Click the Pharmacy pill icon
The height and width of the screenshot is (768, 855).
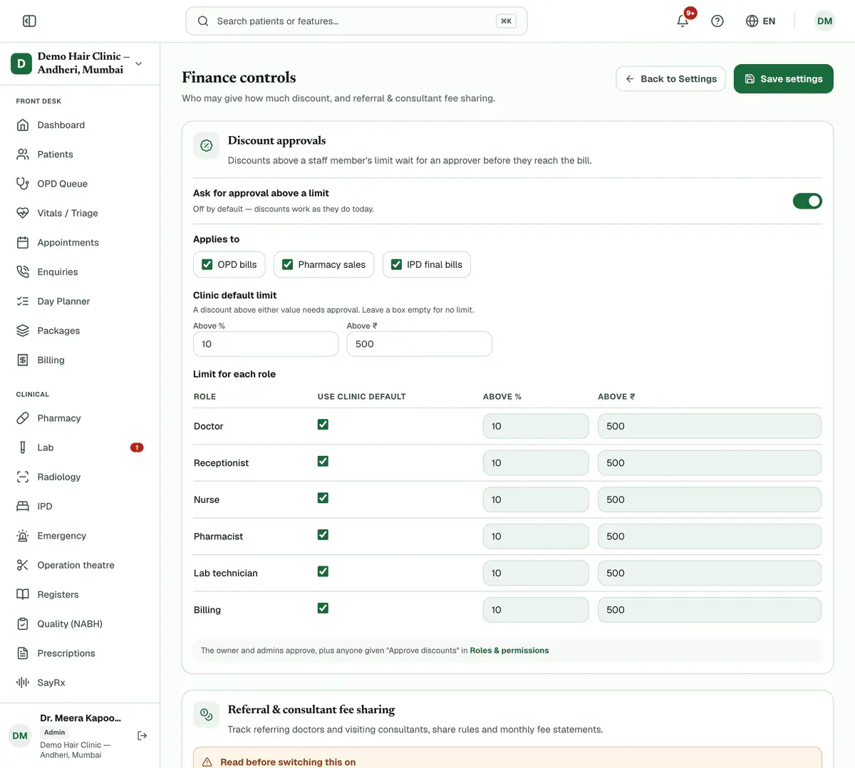pyautogui.click(x=23, y=418)
